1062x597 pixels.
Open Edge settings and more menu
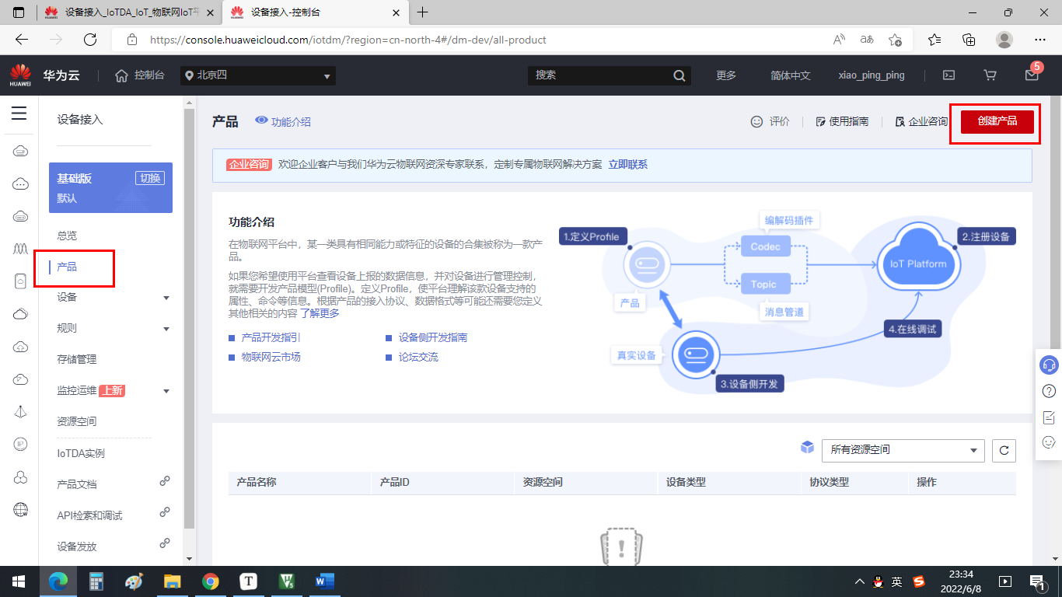click(1040, 40)
